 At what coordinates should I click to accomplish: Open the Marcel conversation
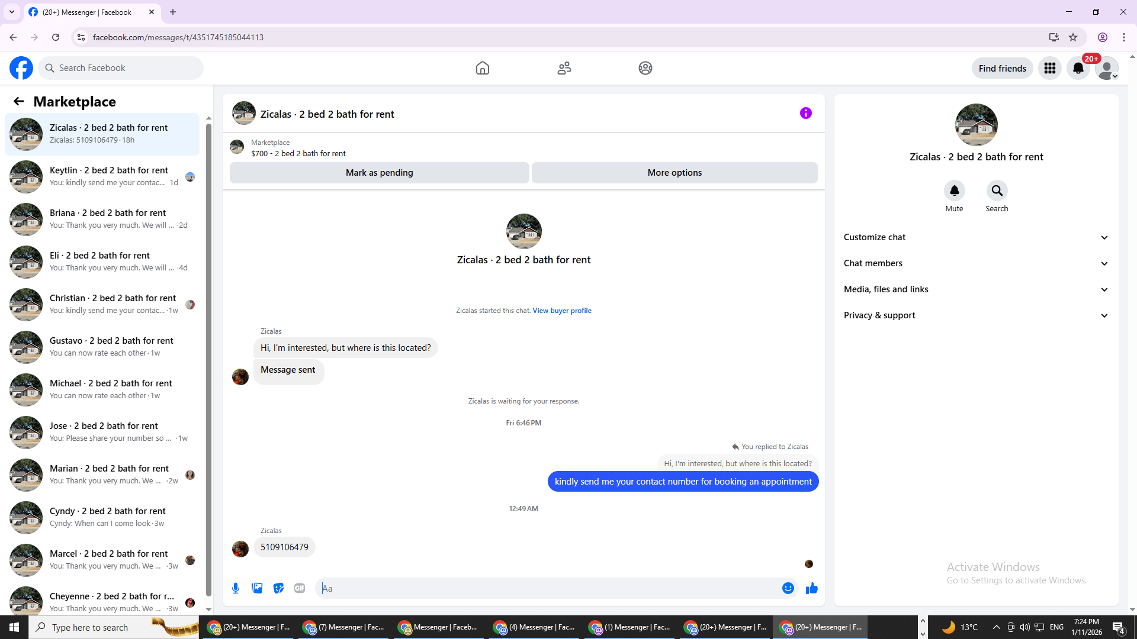tap(102, 560)
